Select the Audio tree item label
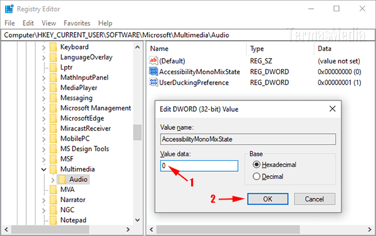Screen dimensions: 376x236 (78, 180)
